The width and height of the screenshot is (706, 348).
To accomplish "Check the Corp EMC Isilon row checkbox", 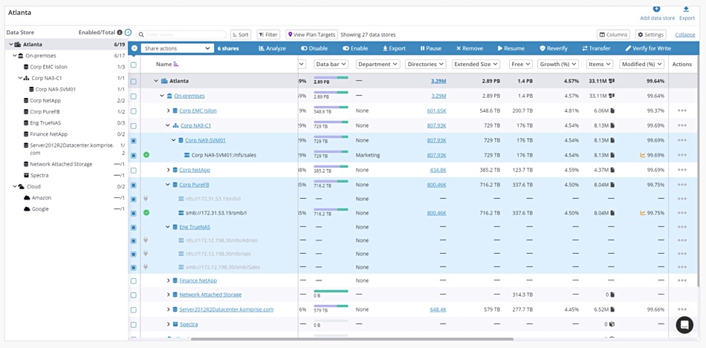I will pos(133,111).
